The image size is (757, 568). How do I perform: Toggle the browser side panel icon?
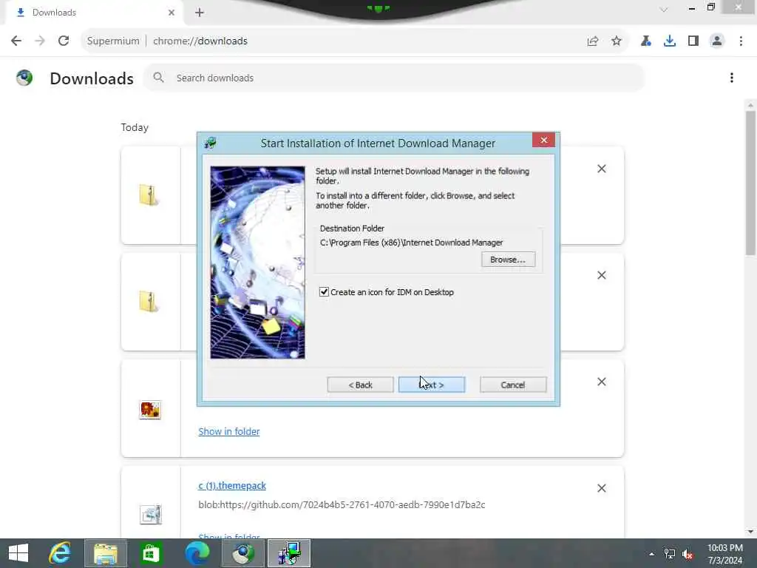(x=693, y=41)
